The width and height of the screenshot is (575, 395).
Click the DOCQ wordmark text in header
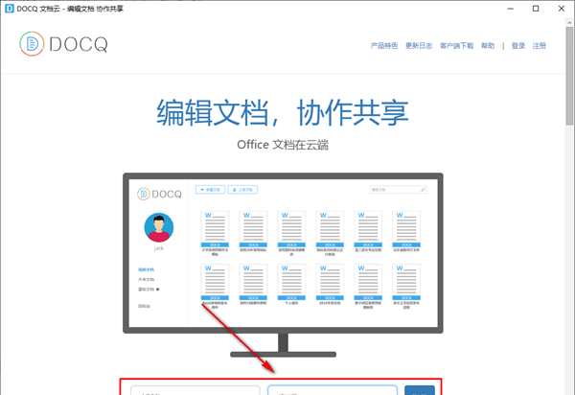[79, 44]
